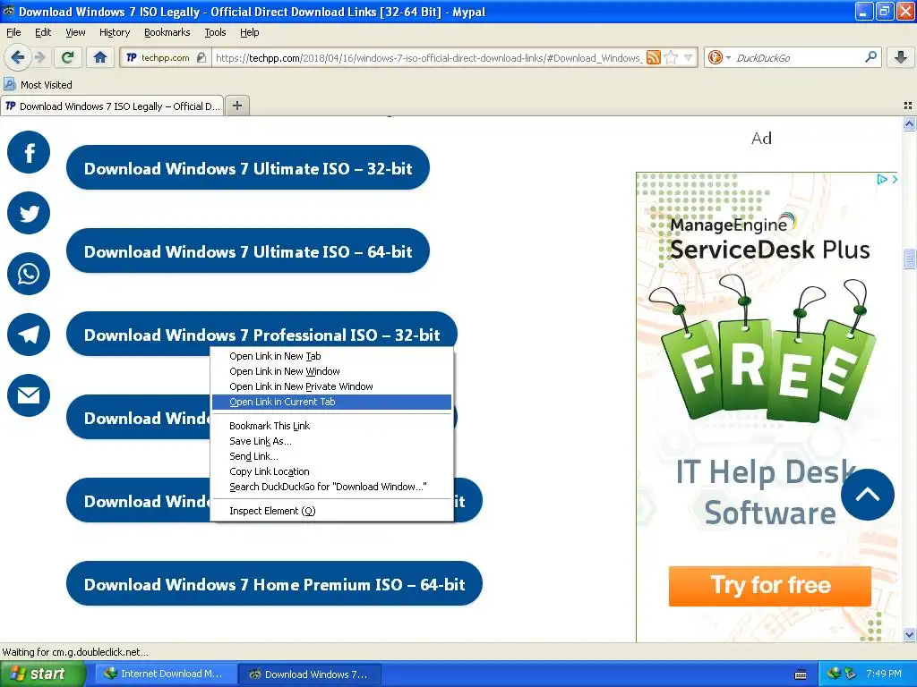The width and height of the screenshot is (917, 687).
Task: Open a new tab with the plus button
Action: (x=236, y=106)
